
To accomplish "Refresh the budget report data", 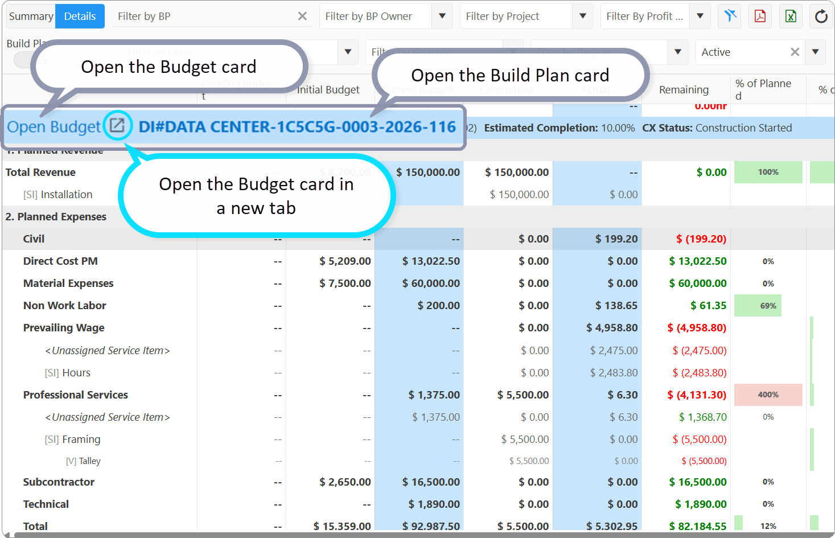I will coord(821,16).
